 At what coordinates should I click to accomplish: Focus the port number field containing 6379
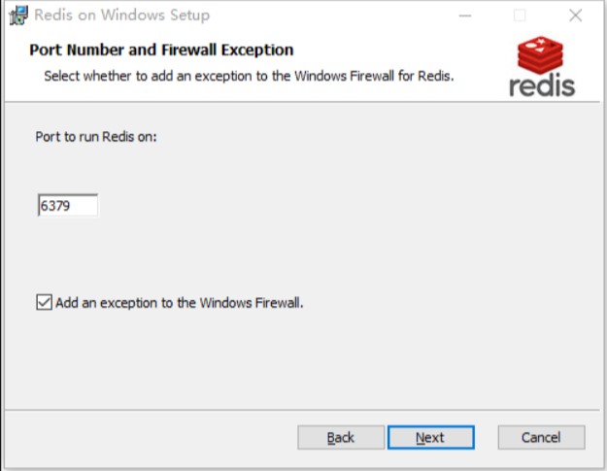coord(68,205)
